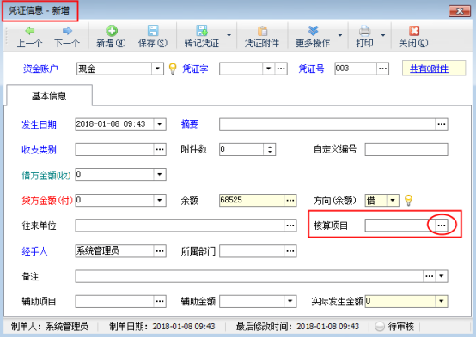Screen dimensions: 476x337
Task: Open the 共有0附件 link
Action: pyautogui.click(x=429, y=69)
